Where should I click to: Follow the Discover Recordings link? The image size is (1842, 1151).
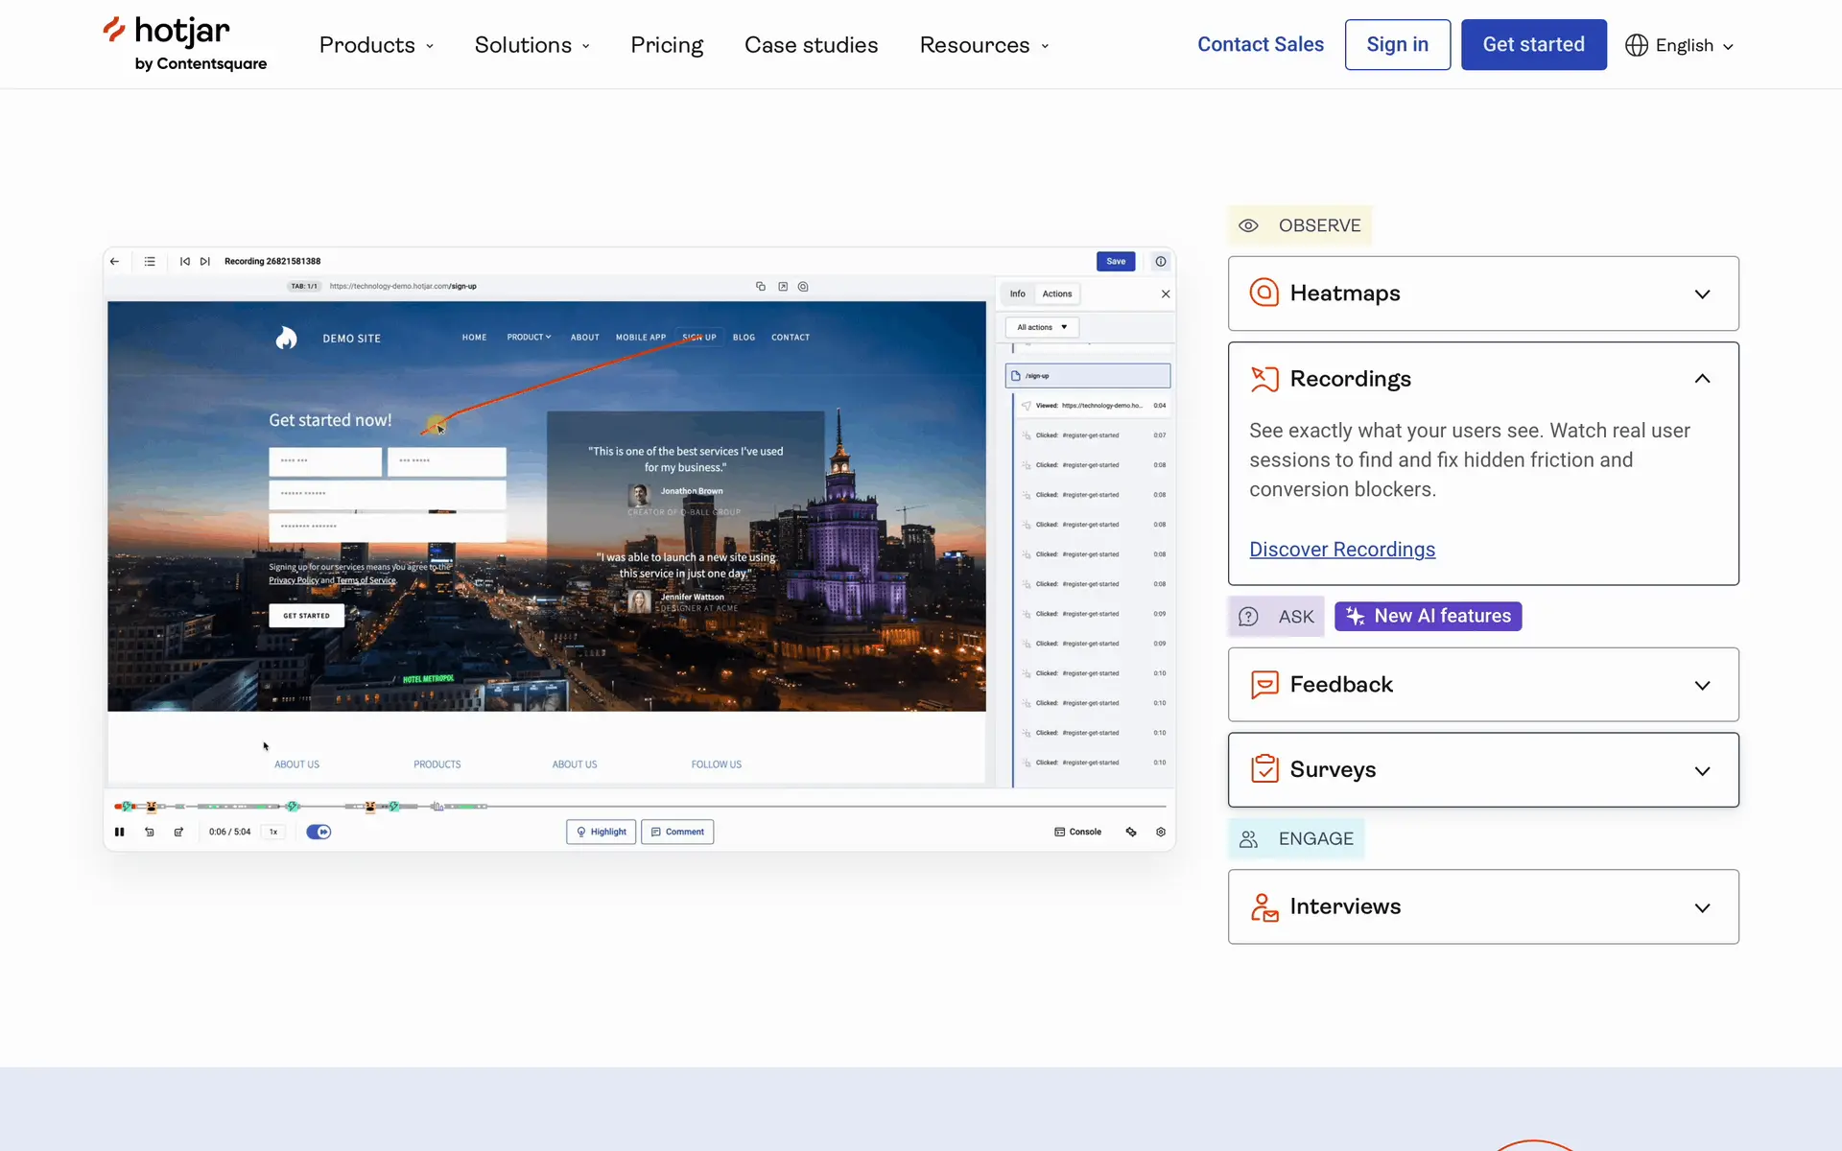1341,550
